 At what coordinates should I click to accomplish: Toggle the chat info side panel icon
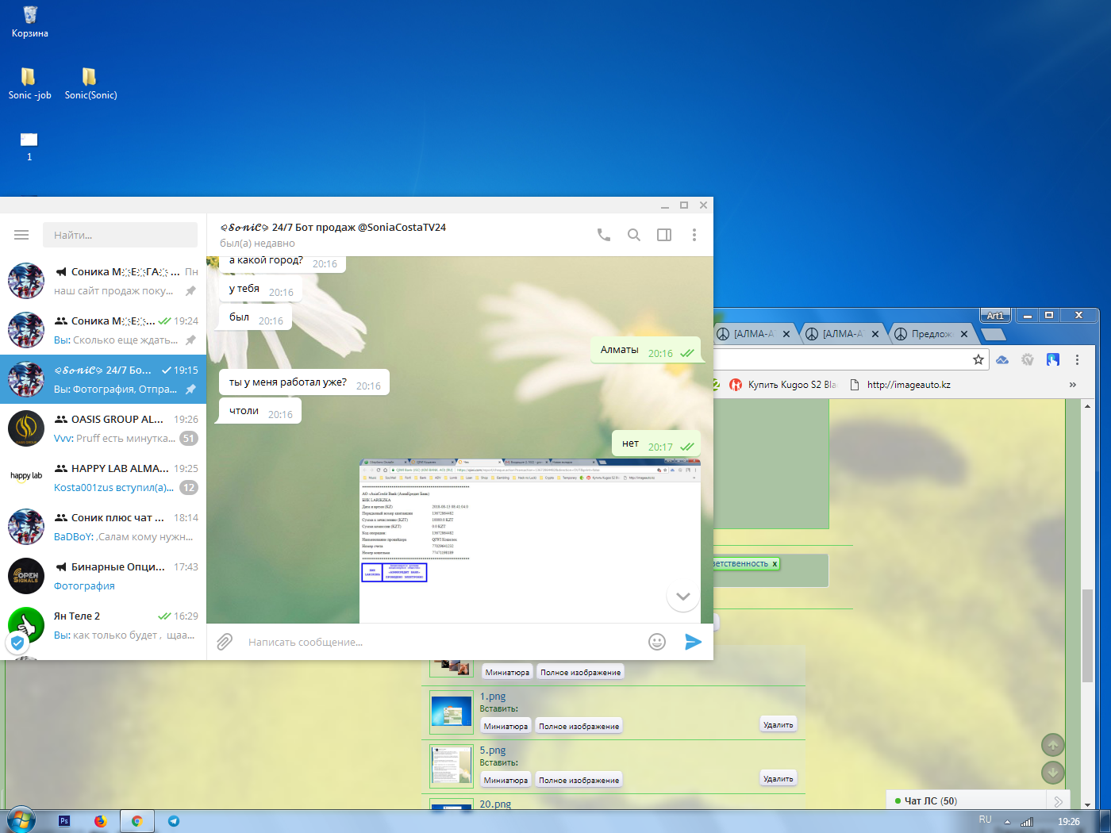(x=664, y=235)
